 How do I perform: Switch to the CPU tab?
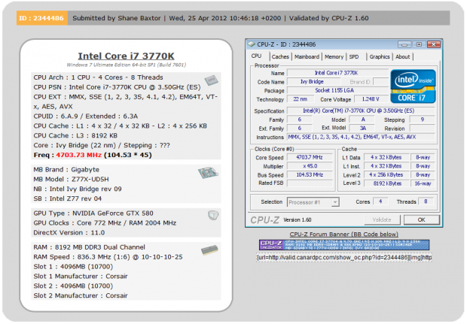point(256,56)
